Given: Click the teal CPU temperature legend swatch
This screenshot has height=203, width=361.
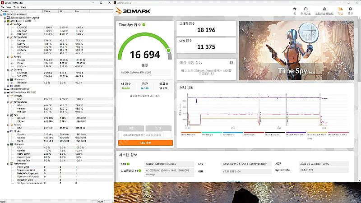Looking at the screenshot, I should [x=212, y=133].
